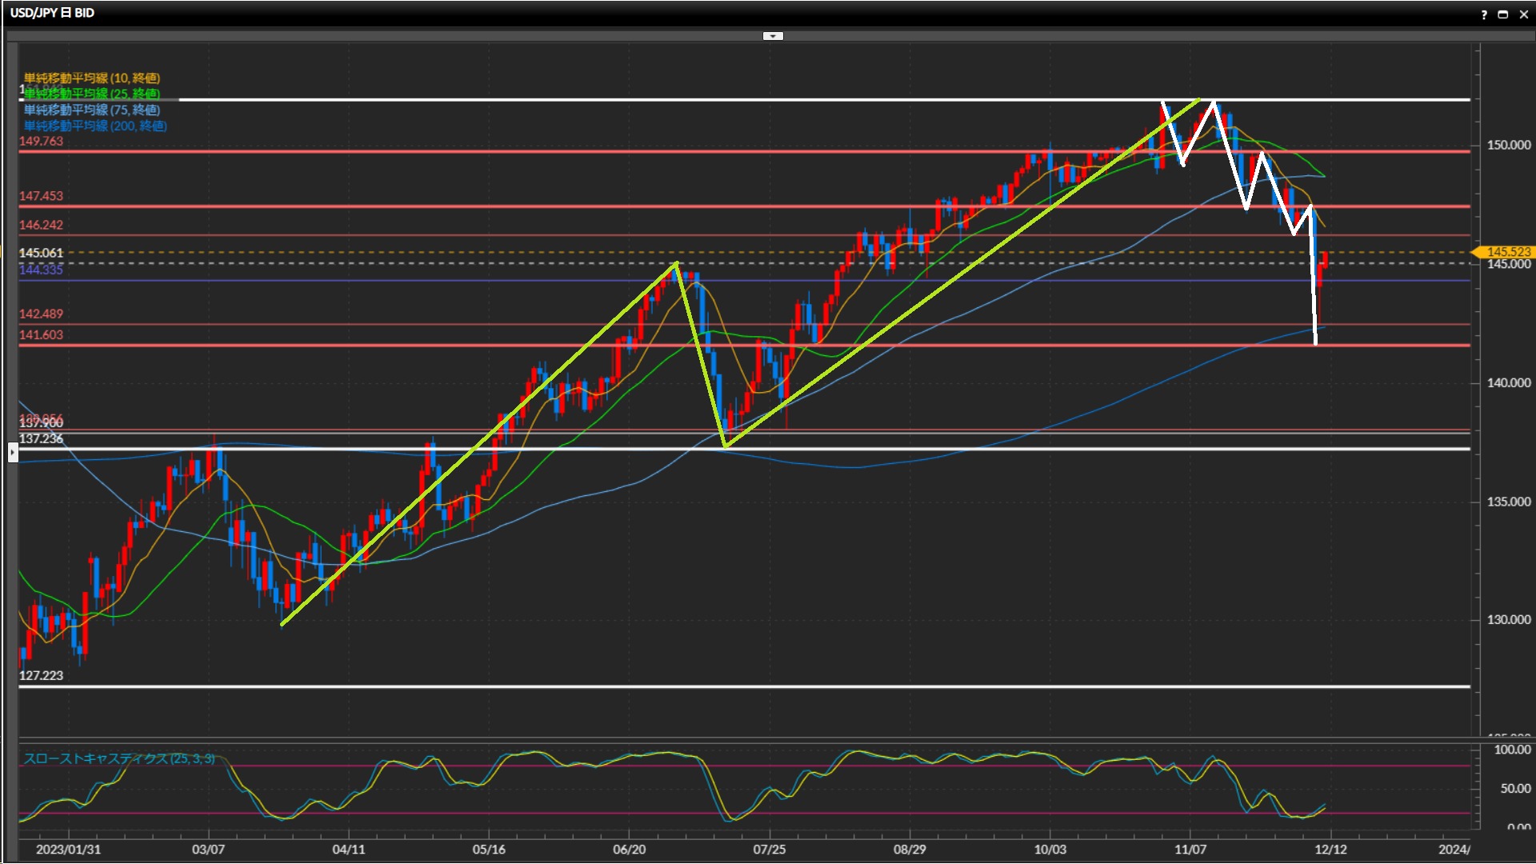Click the 140.000 price axis level

pos(1508,383)
